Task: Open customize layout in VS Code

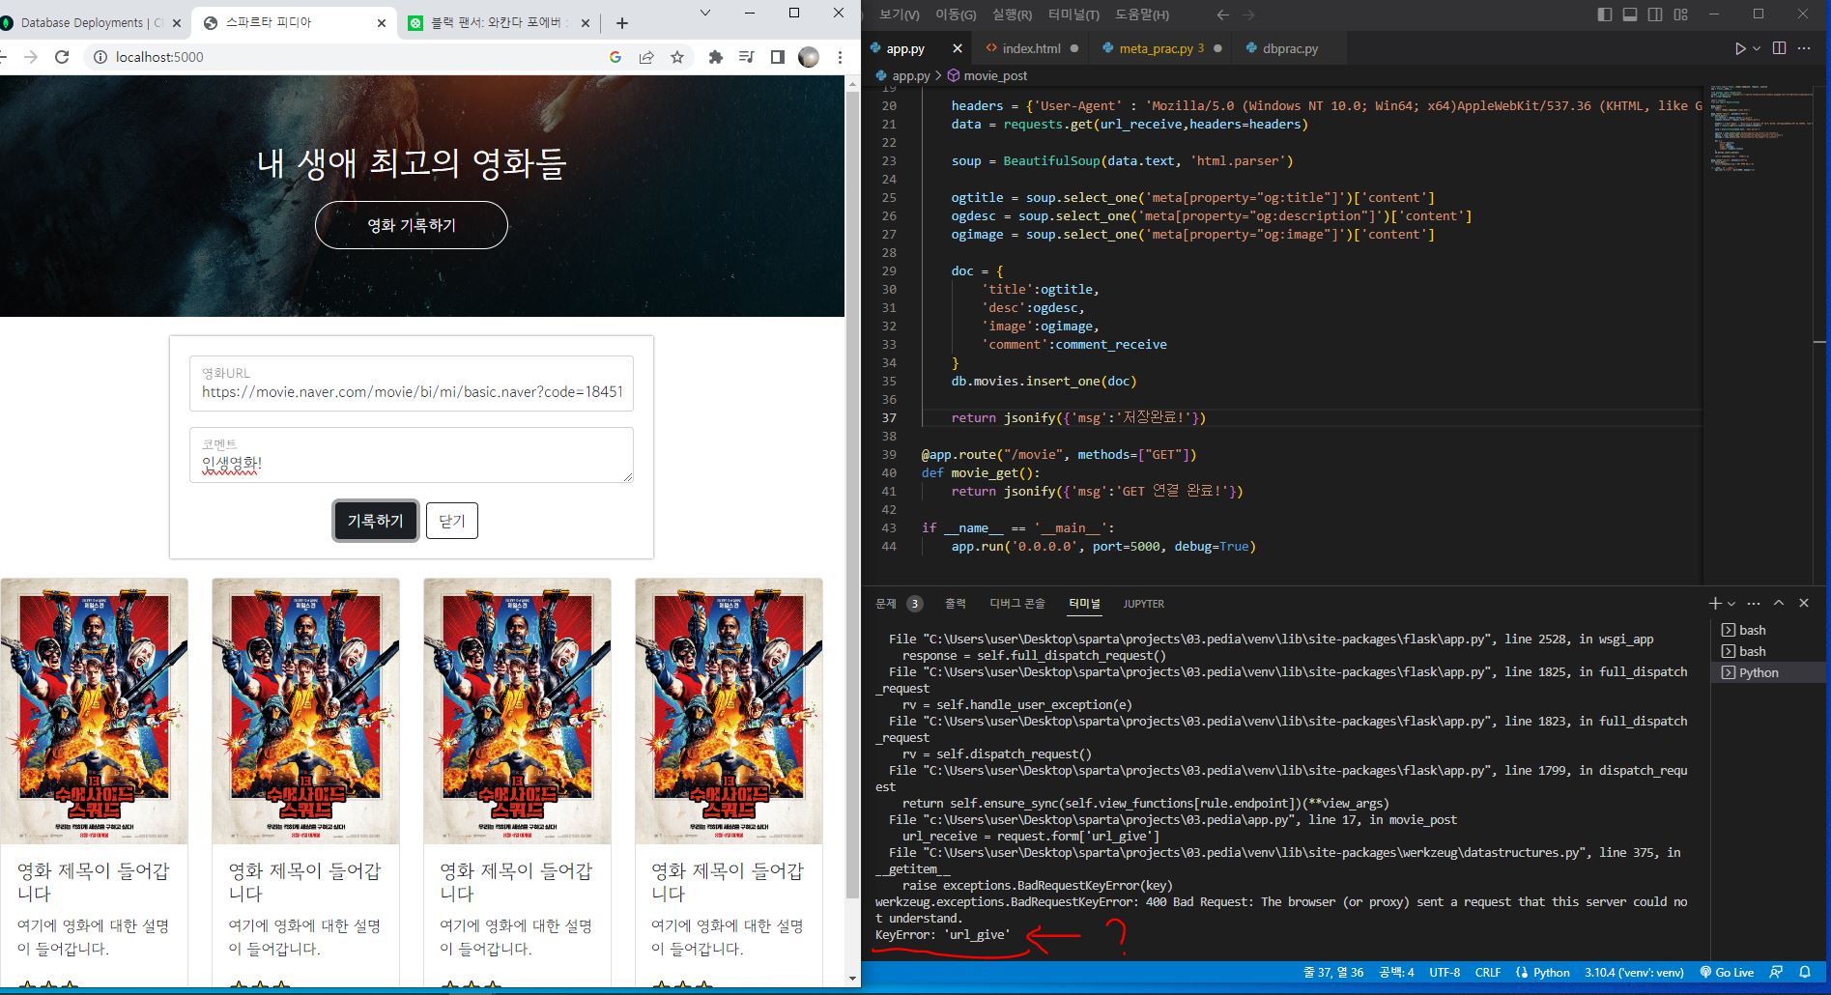Action: [x=1681, y=14]
